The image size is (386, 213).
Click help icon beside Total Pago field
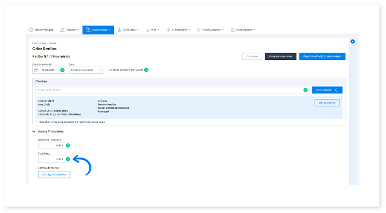68,159
